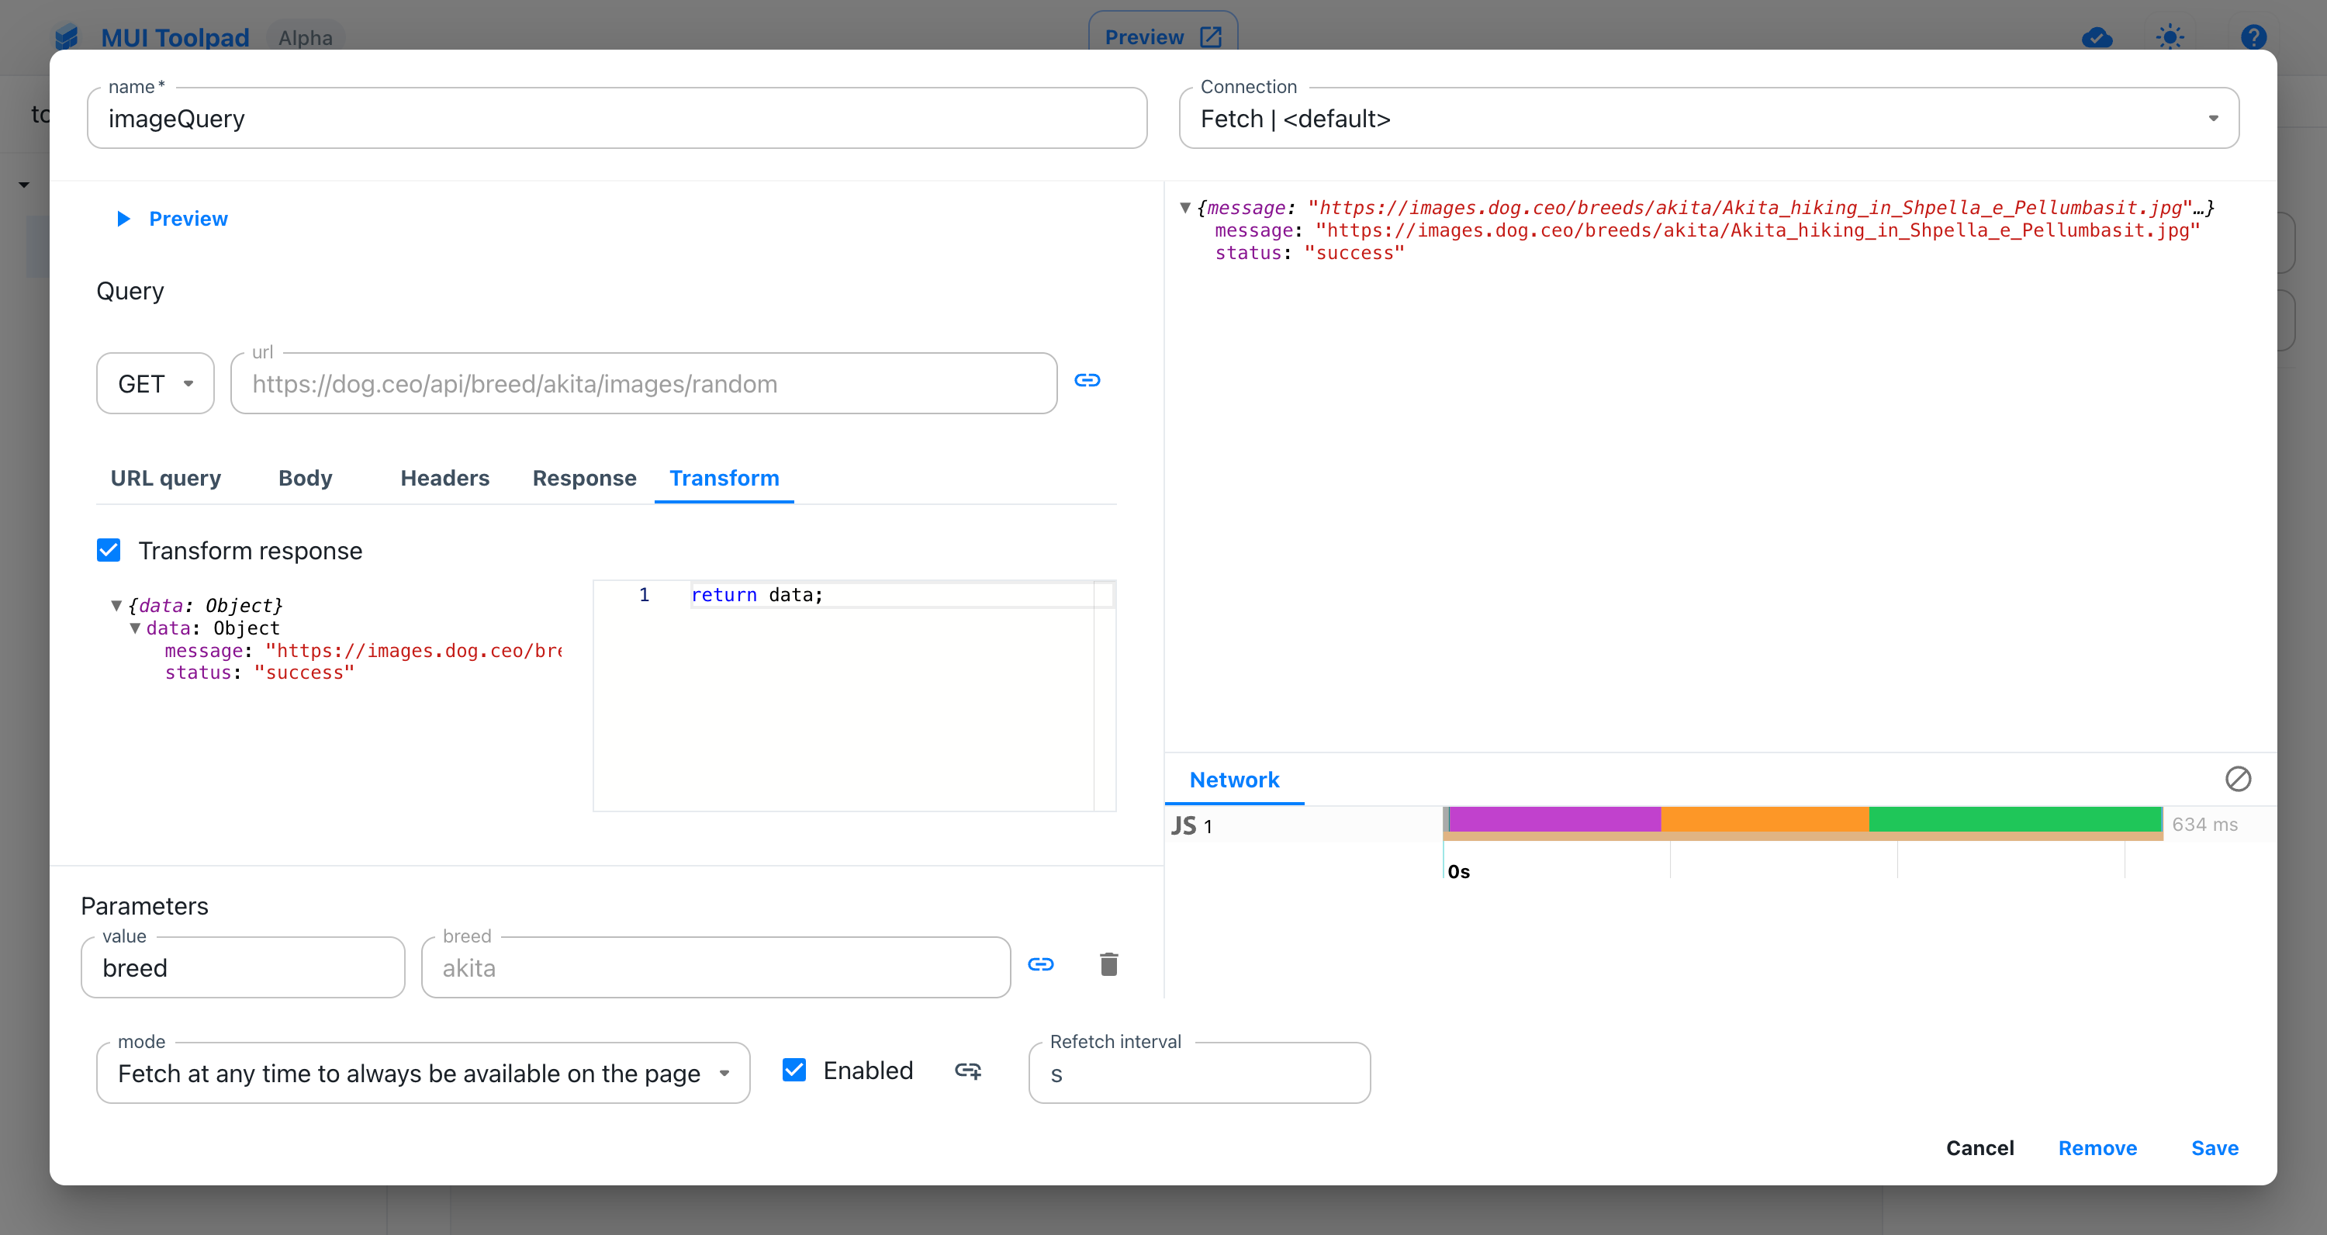Open the help question mark icon
The width and height of the screenshot is (2327, 1235).
2253,37
